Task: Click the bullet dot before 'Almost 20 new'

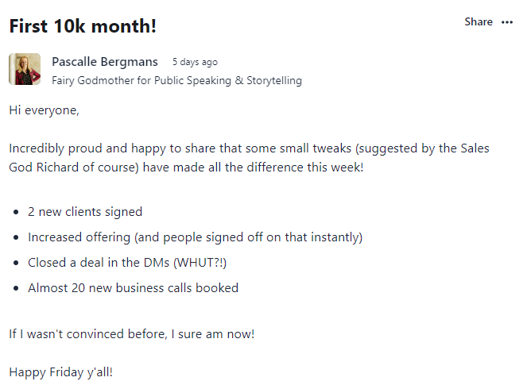Action: [x=16, y=289]
